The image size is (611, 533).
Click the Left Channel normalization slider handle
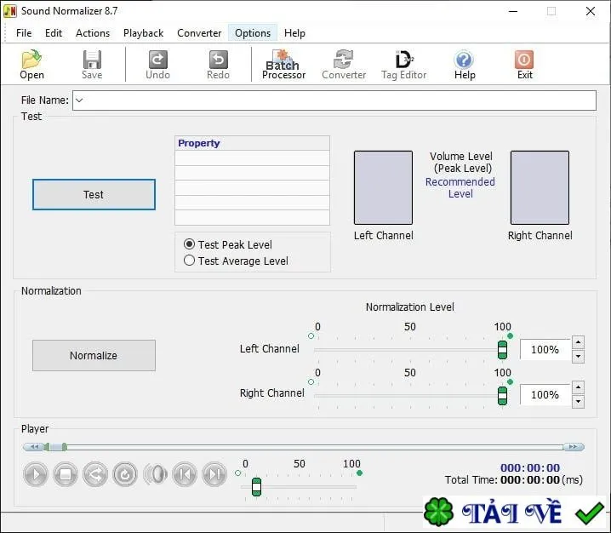pyautogui.click(x=502, y=350)
